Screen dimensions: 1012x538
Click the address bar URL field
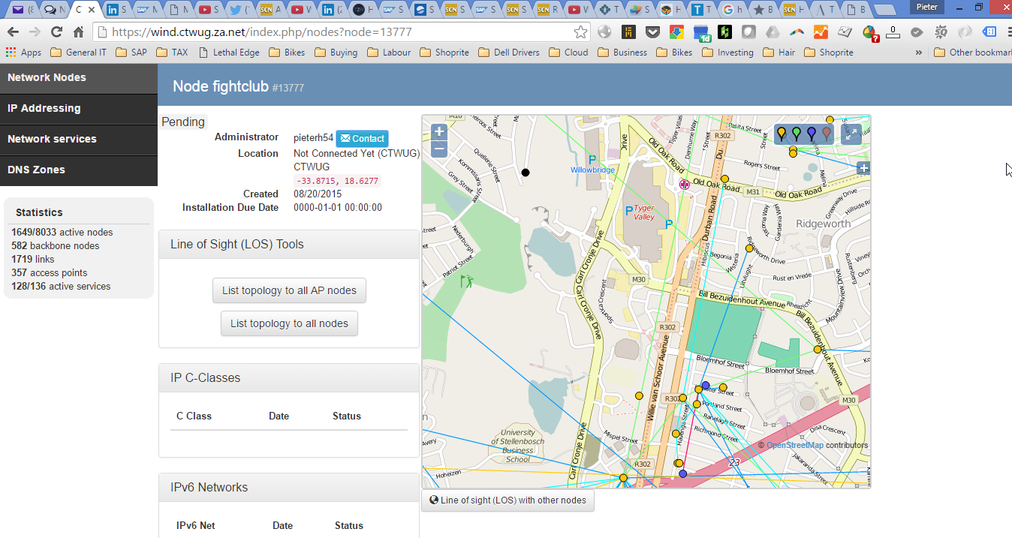pos(338,32)
